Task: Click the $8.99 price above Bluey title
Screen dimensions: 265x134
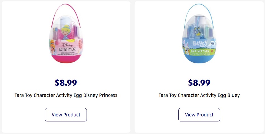Action: [199, 83]
